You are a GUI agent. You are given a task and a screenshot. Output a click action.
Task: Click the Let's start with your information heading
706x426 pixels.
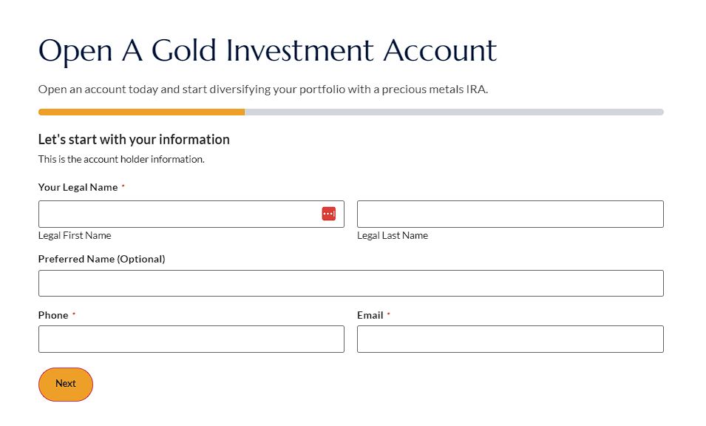tap(134, 140)
